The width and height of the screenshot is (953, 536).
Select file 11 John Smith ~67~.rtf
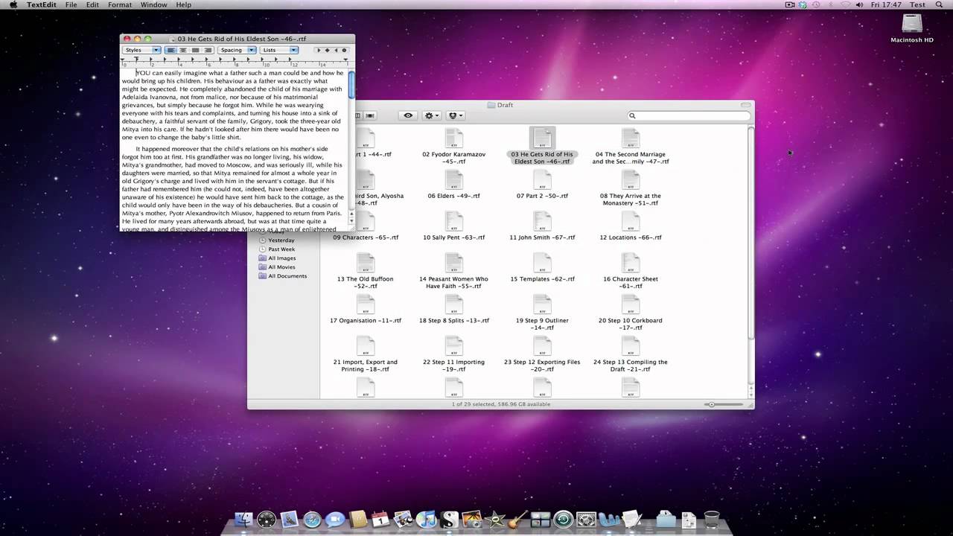542,226
